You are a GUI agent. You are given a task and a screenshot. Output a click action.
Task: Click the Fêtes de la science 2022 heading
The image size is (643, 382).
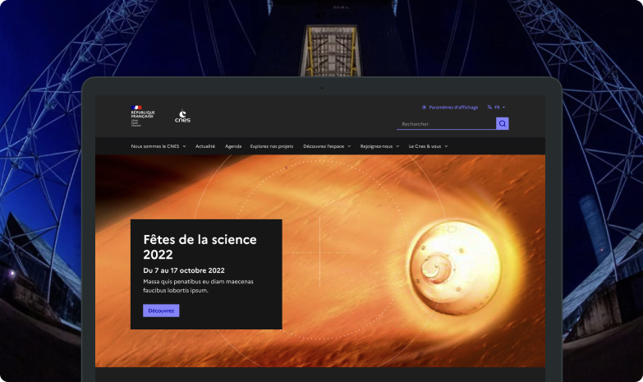[x=200, y=246]
